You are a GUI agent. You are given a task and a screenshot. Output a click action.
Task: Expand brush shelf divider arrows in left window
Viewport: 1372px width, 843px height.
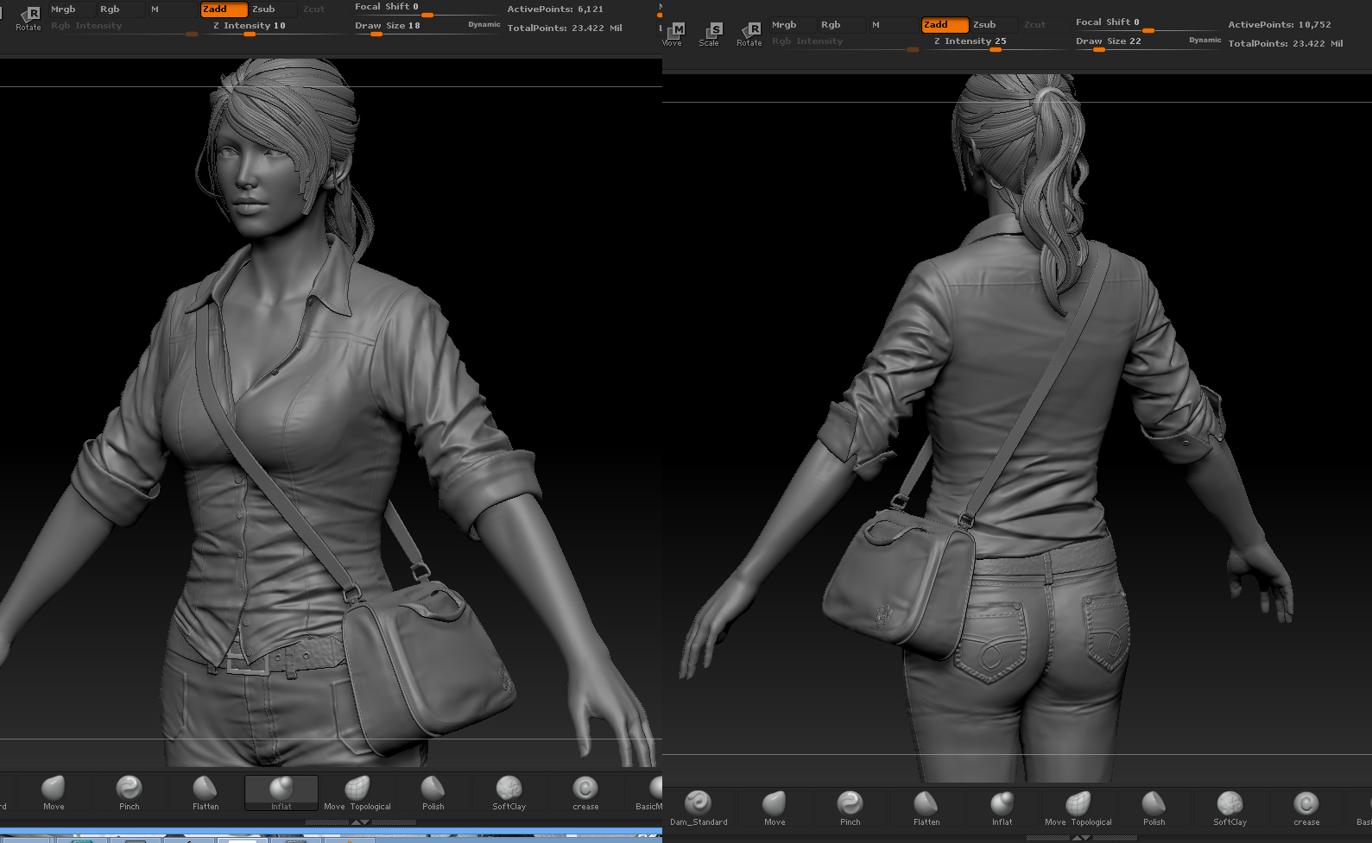tap(361, 822)
